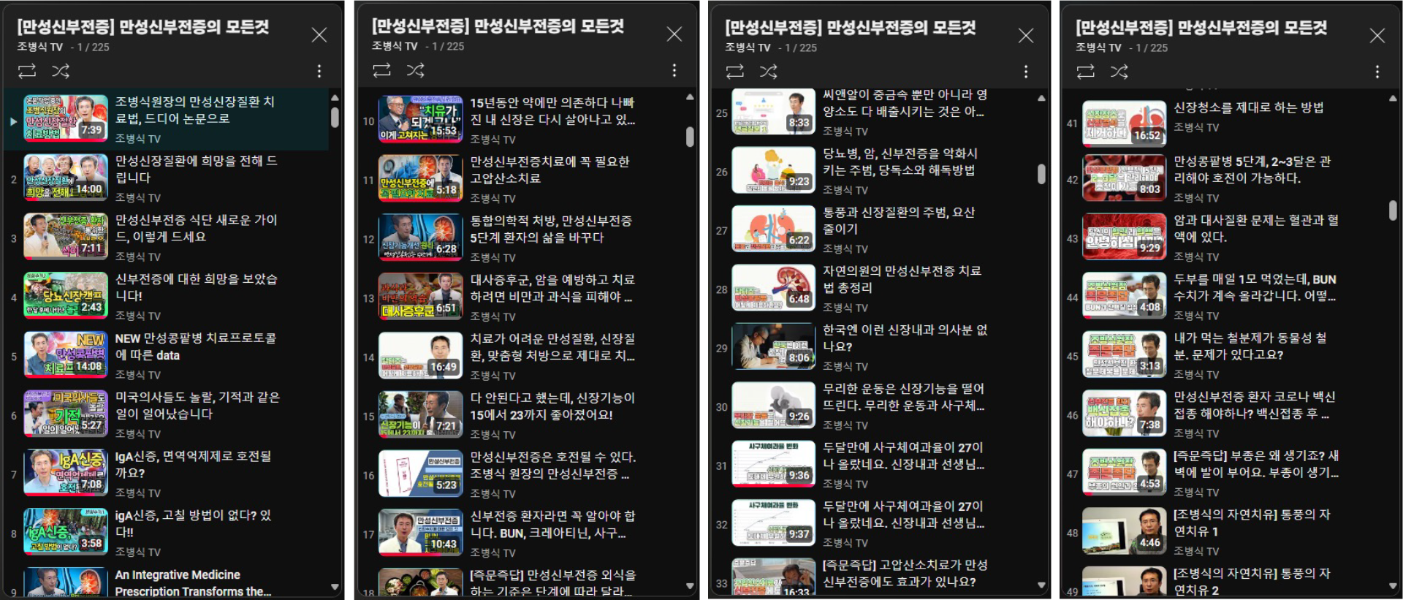Play '당뇨병, 암, 신부전증을 악화시키는' title

click(x=900, y=162)
